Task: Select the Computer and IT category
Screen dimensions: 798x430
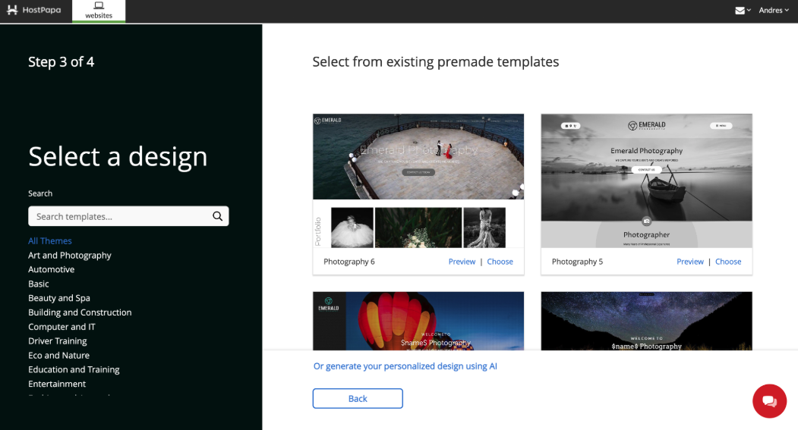Action: click(x=62, y=327)
